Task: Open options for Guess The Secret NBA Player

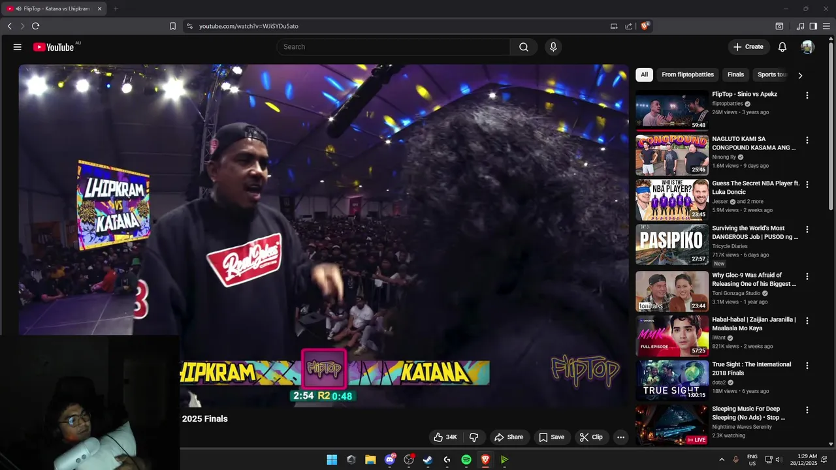Action: pos(807,185)
